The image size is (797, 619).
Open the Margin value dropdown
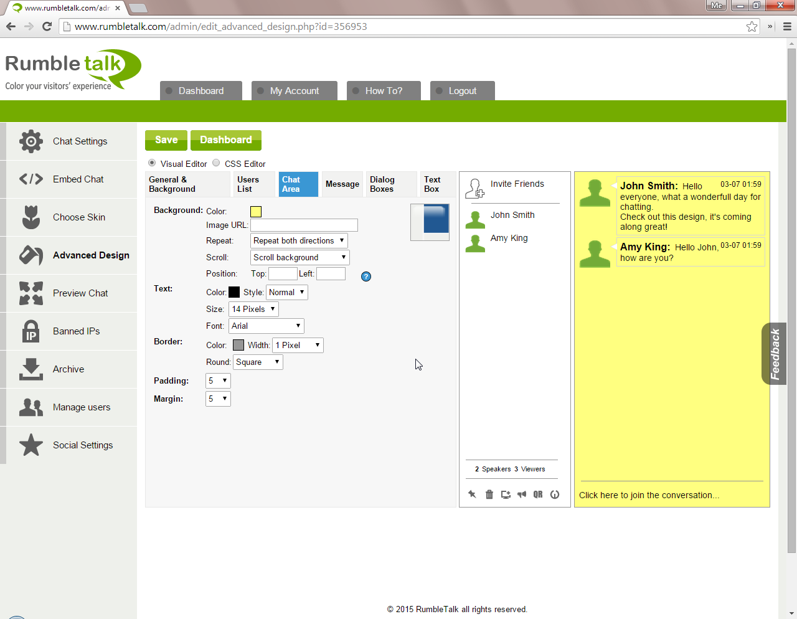tap(218, 399)
